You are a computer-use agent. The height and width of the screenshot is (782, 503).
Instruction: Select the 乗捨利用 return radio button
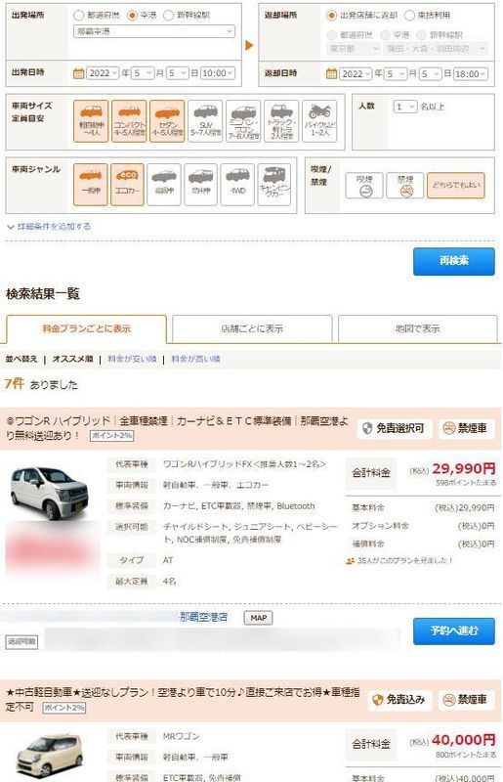point(410,16)
